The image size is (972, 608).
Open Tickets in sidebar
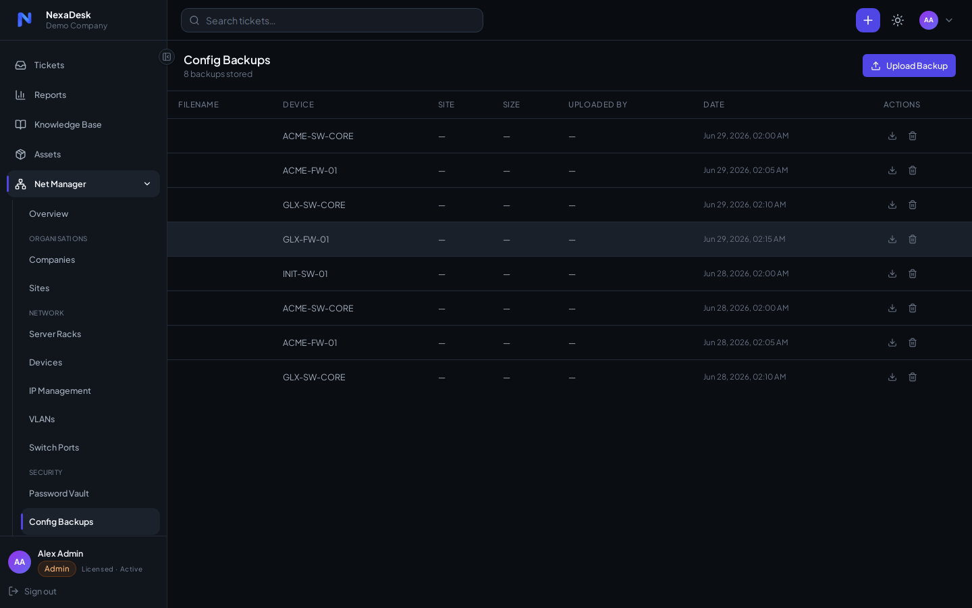pos(84,65)
